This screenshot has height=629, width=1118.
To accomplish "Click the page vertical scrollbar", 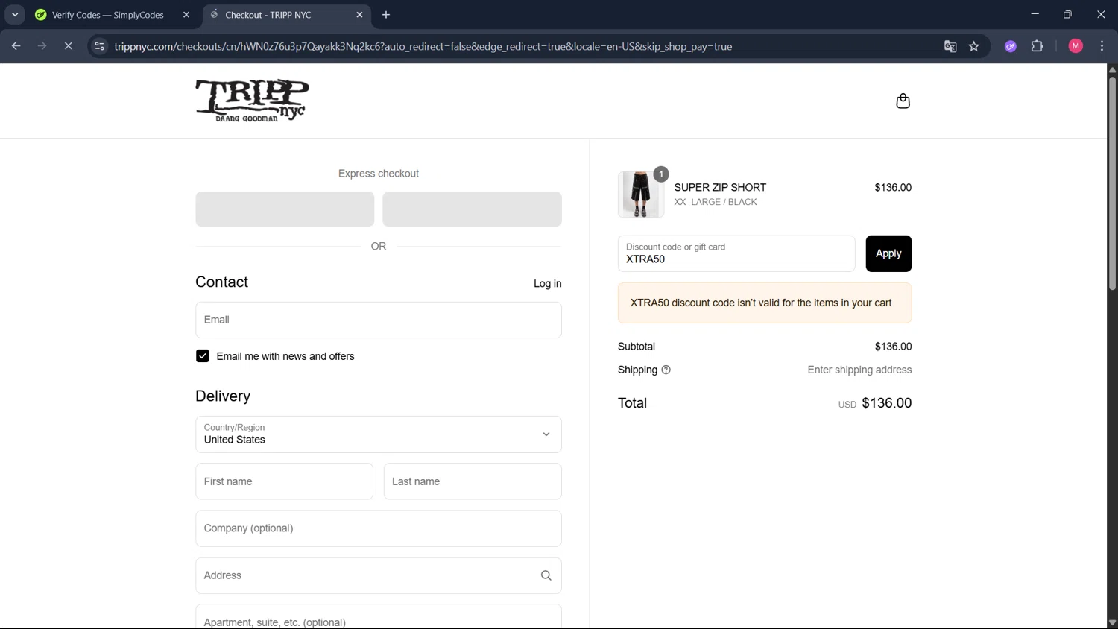I will tap(1112, 183).
